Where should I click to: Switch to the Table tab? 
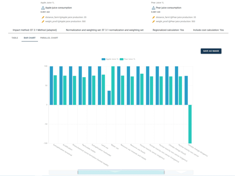15,38
